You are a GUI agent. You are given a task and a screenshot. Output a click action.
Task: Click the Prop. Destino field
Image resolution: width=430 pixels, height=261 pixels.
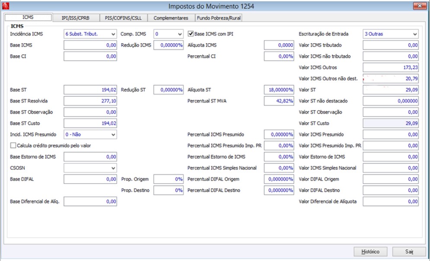[168, 190]
